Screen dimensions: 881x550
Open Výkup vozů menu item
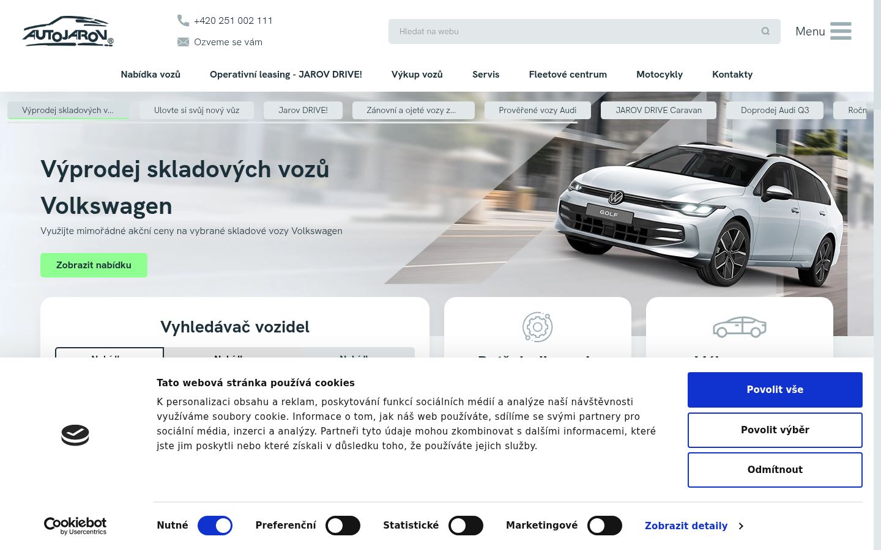click(x=417, y=75)
